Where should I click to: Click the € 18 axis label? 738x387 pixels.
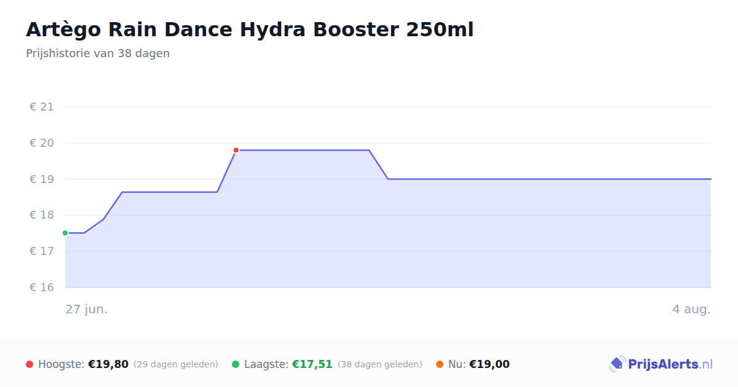pos(42,215)
